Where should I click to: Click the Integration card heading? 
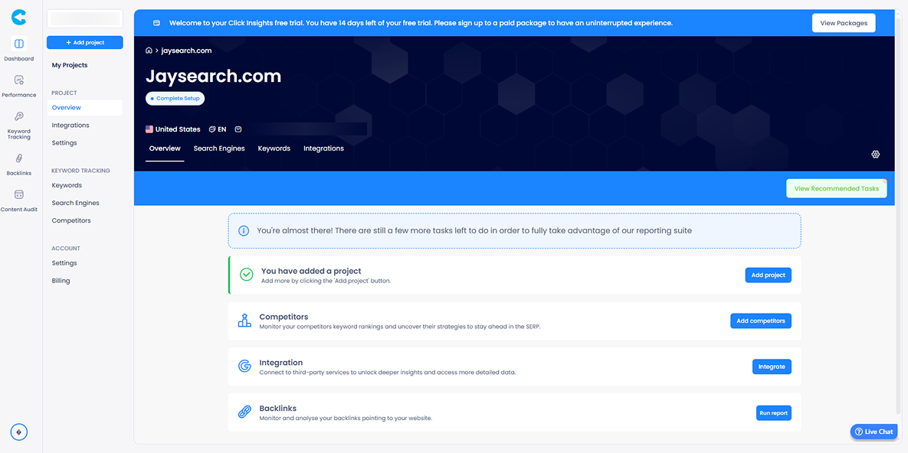pos(281,363)
